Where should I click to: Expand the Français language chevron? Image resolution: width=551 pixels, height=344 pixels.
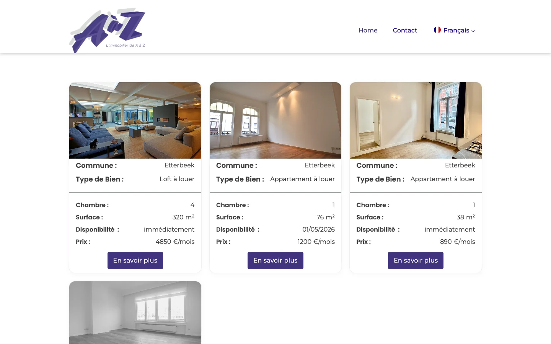point(473,31)
